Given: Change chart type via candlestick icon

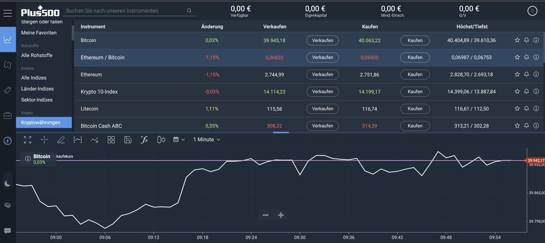Looking at the screenshot, I should (x=161, y=139).
